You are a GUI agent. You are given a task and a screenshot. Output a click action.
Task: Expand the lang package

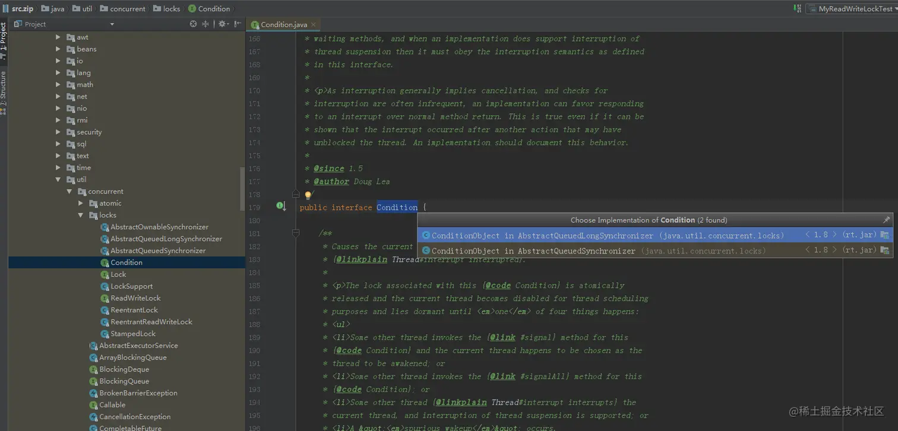(58, 72)
